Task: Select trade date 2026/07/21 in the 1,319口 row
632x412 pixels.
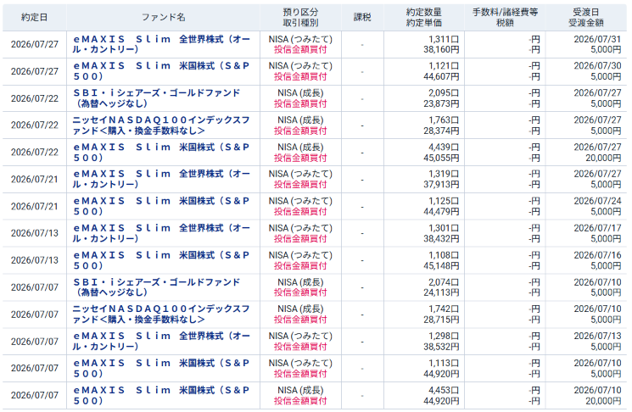Action: coord(35,179)
